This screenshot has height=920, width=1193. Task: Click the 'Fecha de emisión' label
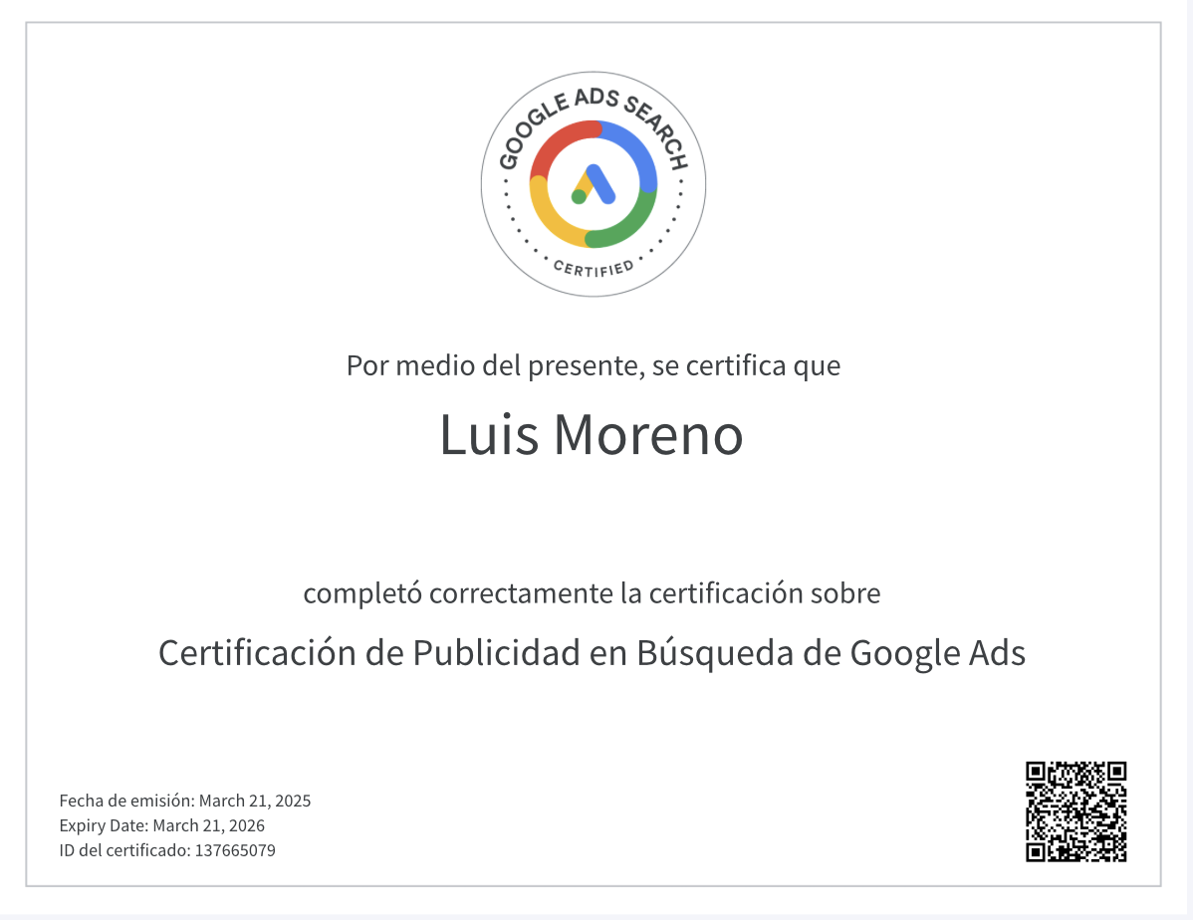pos(126,801)
